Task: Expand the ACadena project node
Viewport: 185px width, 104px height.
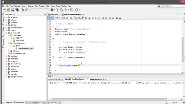Action: [x=6, y=17]
